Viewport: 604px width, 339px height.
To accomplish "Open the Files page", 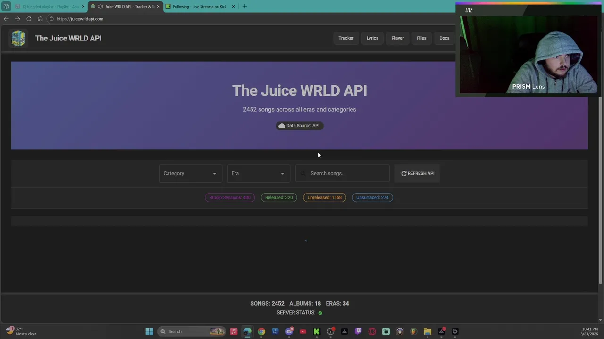I will click(421, 38).
